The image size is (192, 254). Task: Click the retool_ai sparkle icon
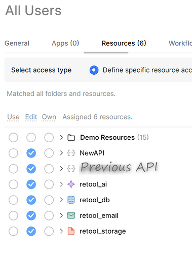pos(71,184)
